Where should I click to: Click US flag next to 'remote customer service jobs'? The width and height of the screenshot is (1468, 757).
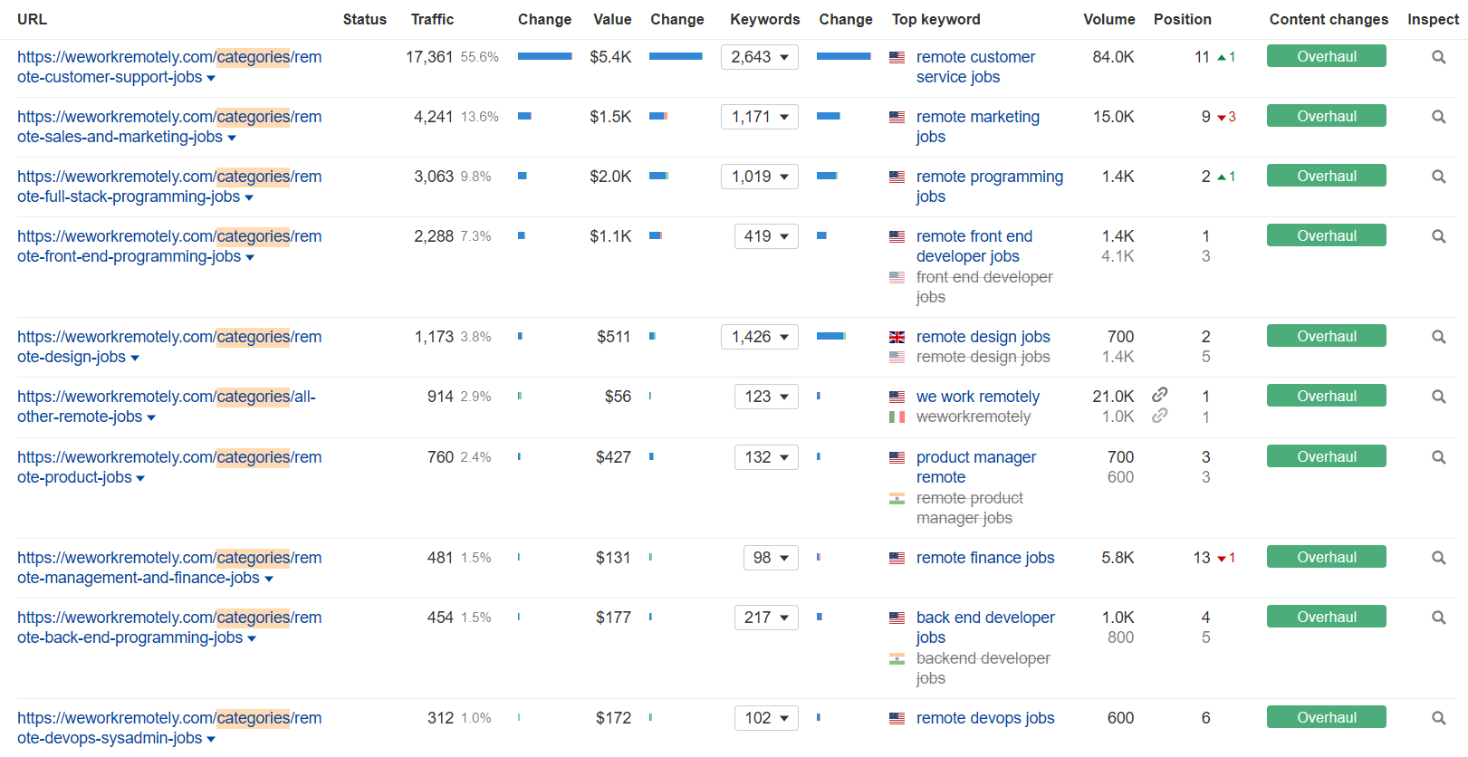click(x=897, y=57)
